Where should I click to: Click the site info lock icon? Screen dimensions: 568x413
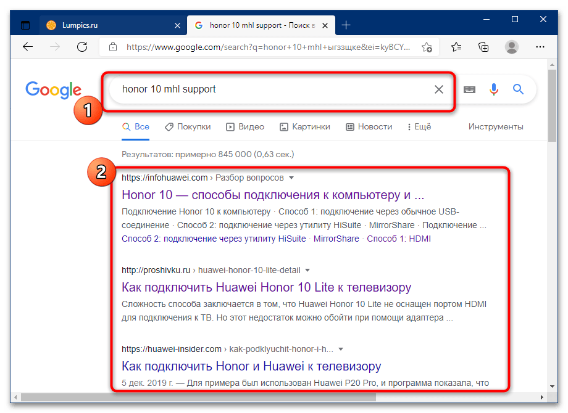click(113, 47)
